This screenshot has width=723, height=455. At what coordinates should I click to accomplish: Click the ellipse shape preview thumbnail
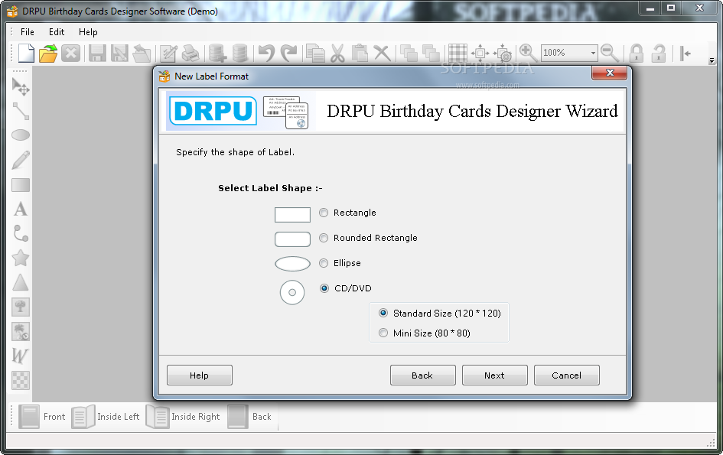coord(292,264)
